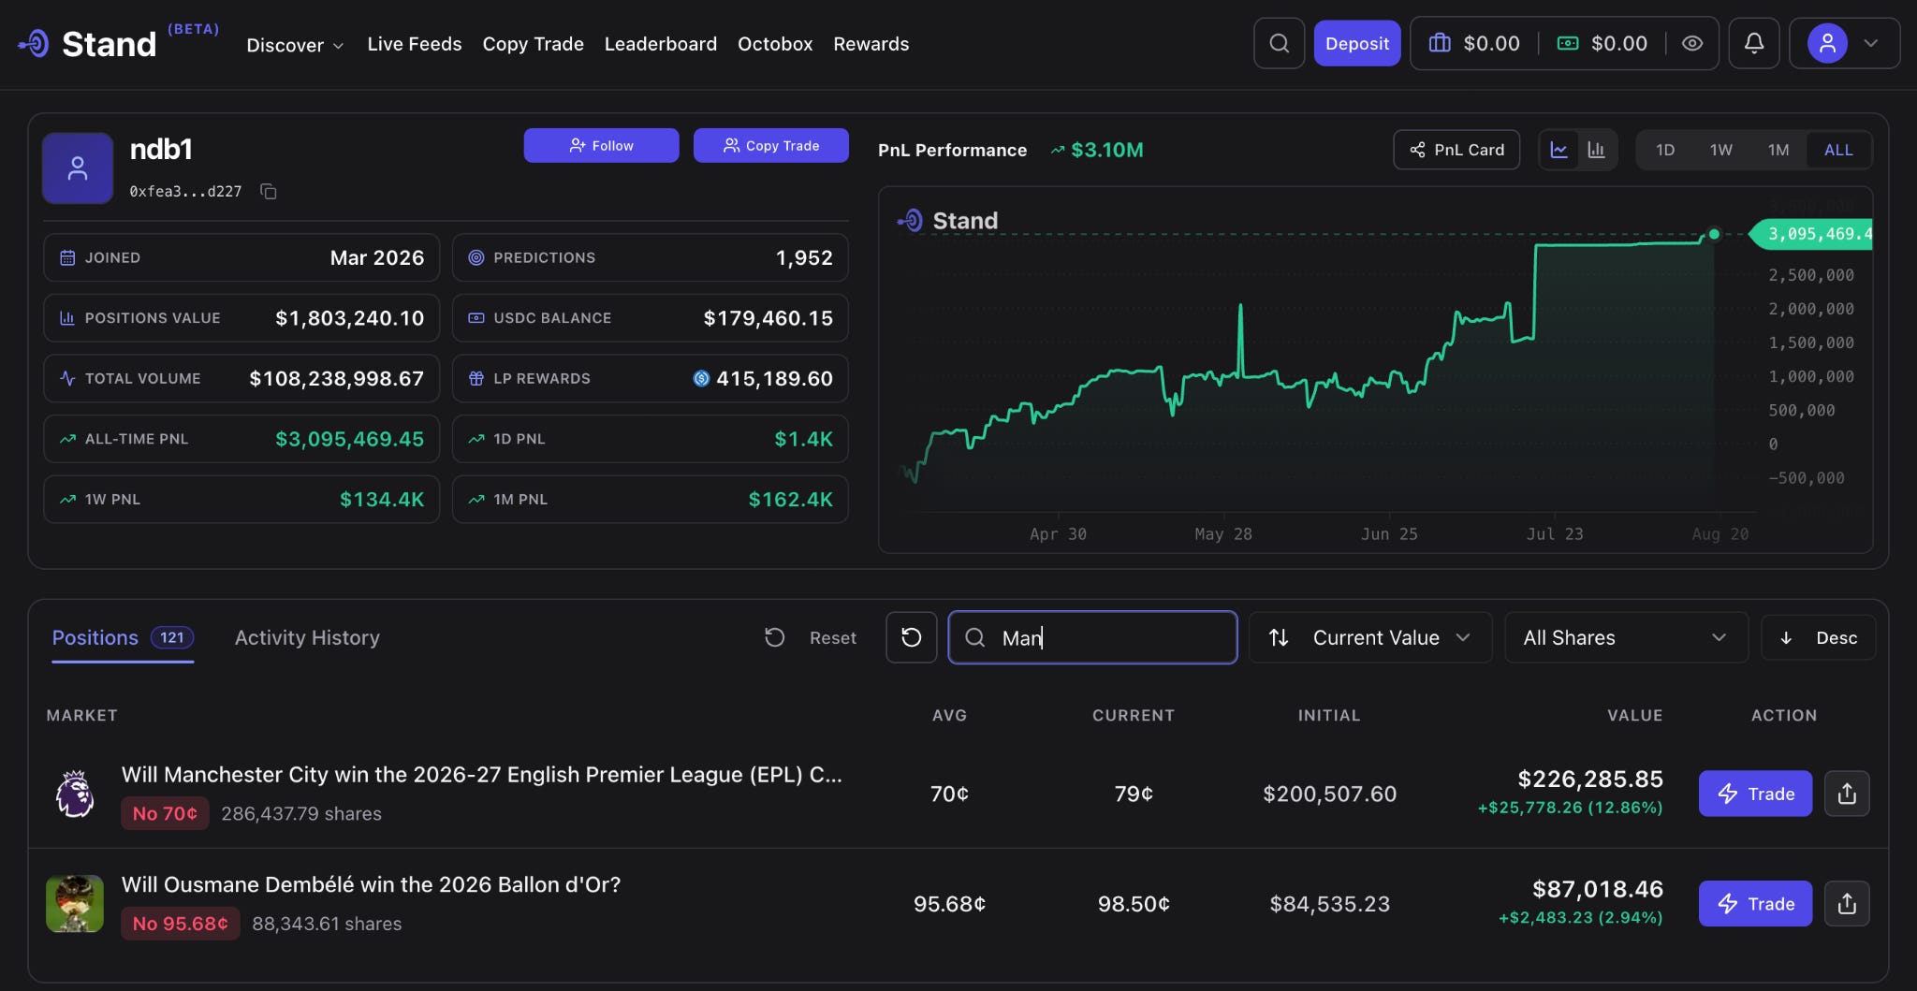The width and height of the screenshot is (1917, 991).
Task: Click the $3.10M PnL Performance value
Action: coord(1107,150)
